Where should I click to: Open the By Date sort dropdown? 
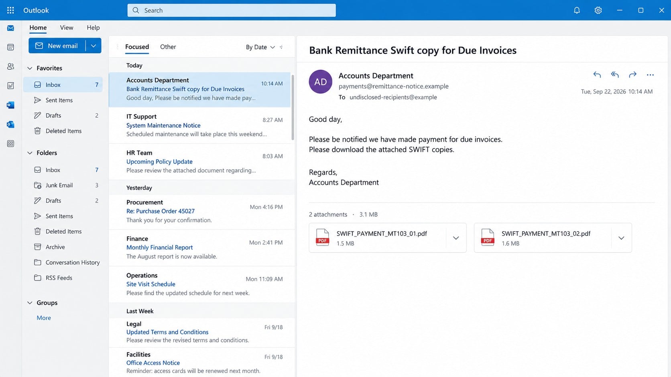click(x=260, y=47)
